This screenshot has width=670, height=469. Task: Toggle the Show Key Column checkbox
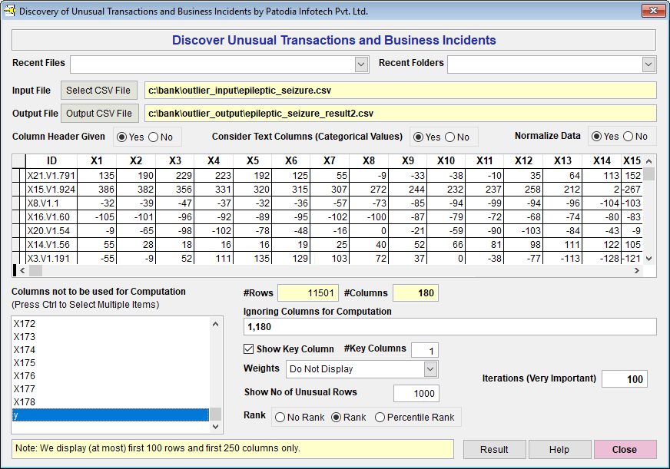249,349
